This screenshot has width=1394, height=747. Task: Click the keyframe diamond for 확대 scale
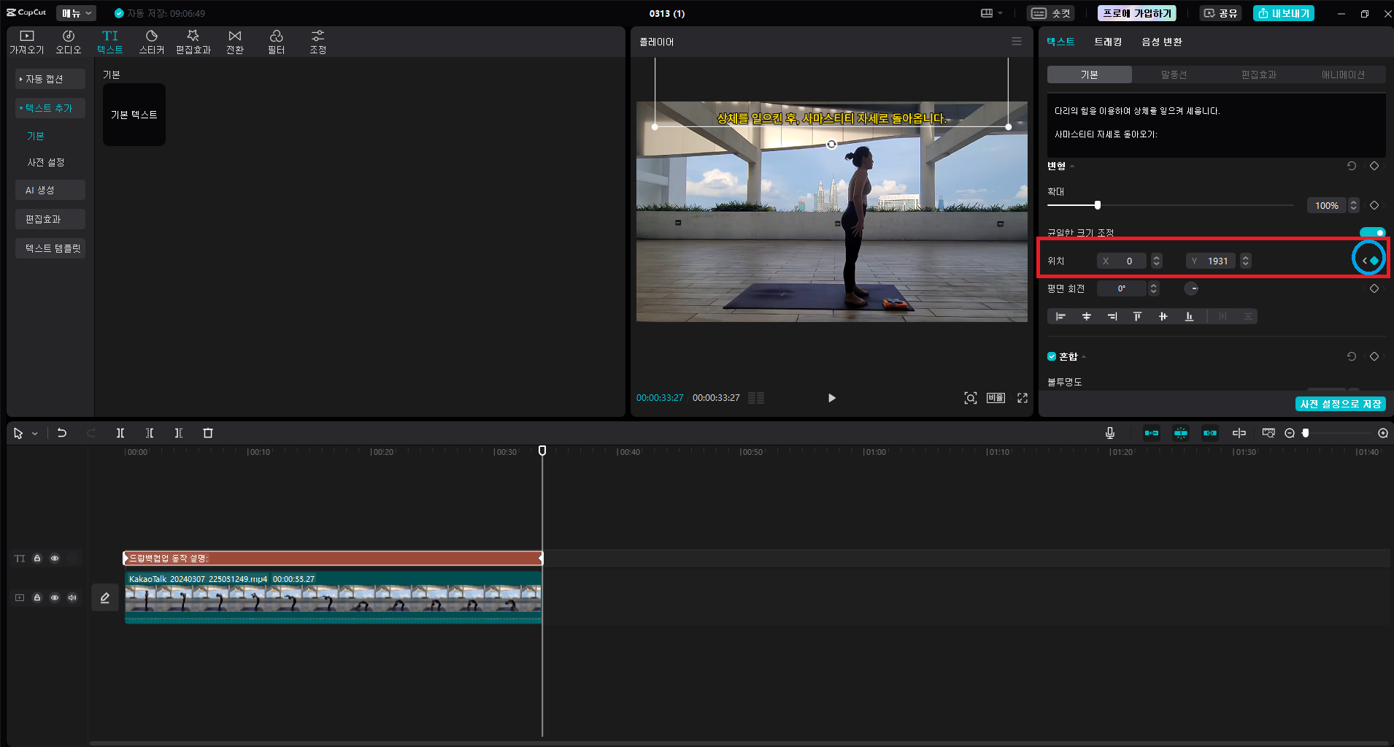(1374, 205)
